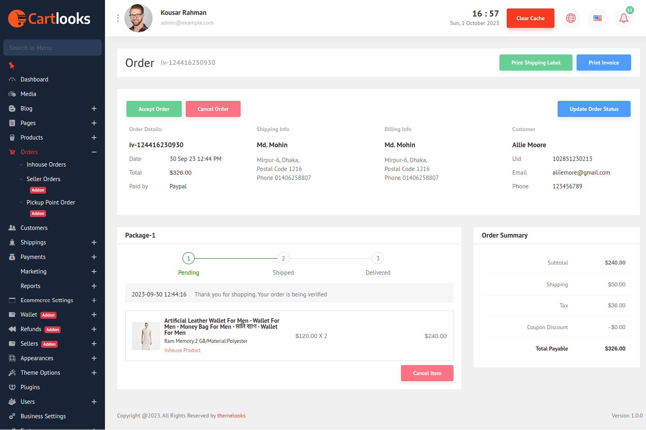Click the US flag language icon

coord(597,18)
